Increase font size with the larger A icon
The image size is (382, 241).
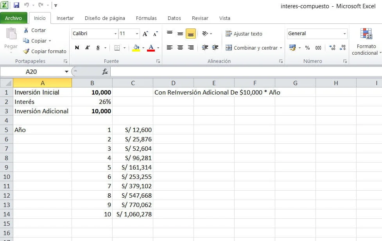pos(145,34)
